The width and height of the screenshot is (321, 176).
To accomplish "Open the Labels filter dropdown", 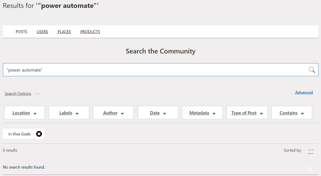I will coord(69,113).
